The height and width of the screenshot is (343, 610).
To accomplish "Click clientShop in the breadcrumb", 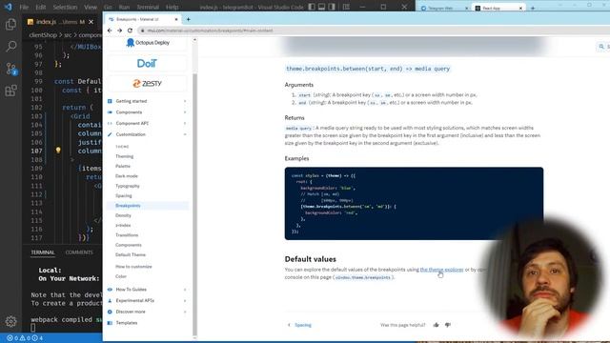I will tap(43, 35).
